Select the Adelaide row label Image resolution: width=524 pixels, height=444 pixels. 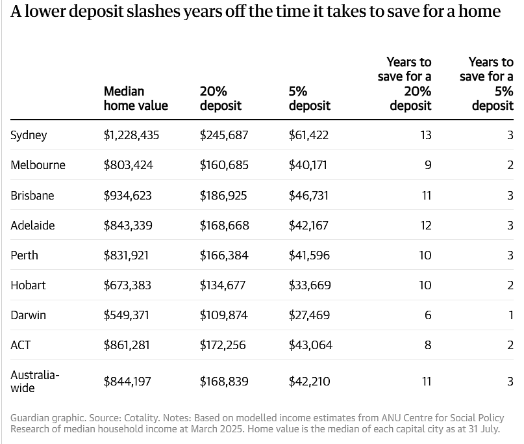point(32,225)
